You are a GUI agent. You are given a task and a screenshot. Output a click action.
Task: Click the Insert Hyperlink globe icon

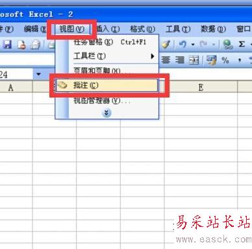(x=227, y=44)
